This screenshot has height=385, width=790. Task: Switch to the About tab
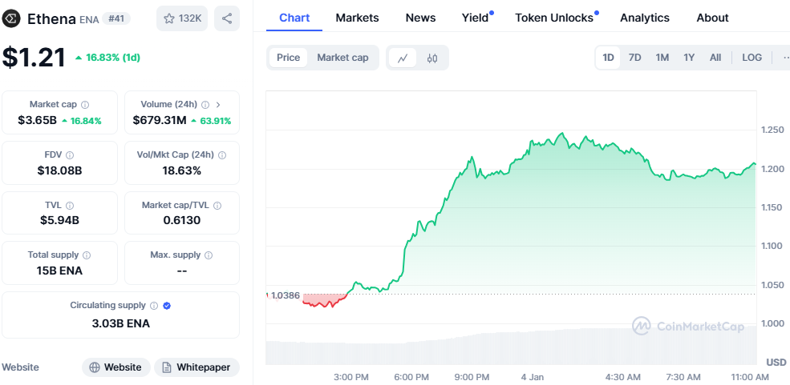(x=712, y=18)
